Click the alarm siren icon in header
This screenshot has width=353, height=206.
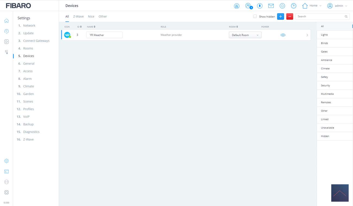pos(237,6)
